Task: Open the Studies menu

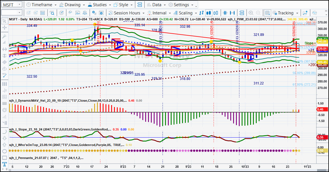Action: click(x=99, y=5)
